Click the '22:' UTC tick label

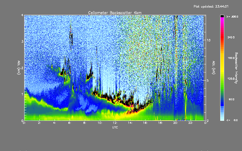[191, 123]
